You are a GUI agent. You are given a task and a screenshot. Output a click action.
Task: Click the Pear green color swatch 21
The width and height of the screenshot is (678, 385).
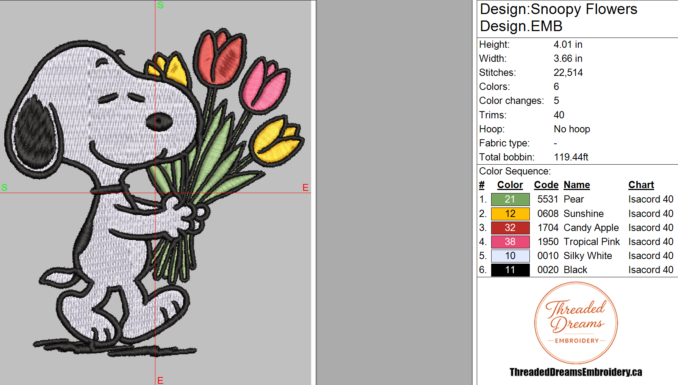coord(510,199)
